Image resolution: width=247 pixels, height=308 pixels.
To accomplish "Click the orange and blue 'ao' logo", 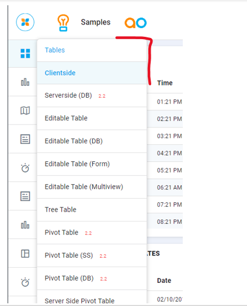I will coord(135,23).
